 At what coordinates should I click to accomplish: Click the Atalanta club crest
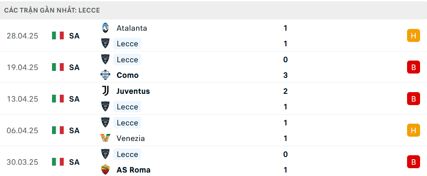coord(105,28)
